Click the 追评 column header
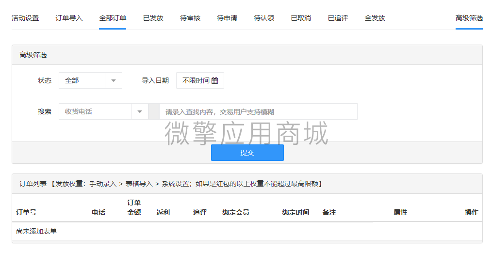This screenshot has width=492, height=267. click(199, 212)
